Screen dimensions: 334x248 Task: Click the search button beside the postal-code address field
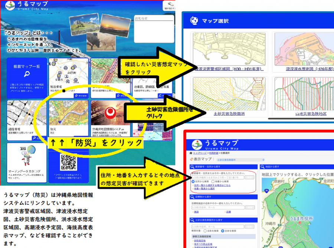pyautogui.click(x=249, y=177)
